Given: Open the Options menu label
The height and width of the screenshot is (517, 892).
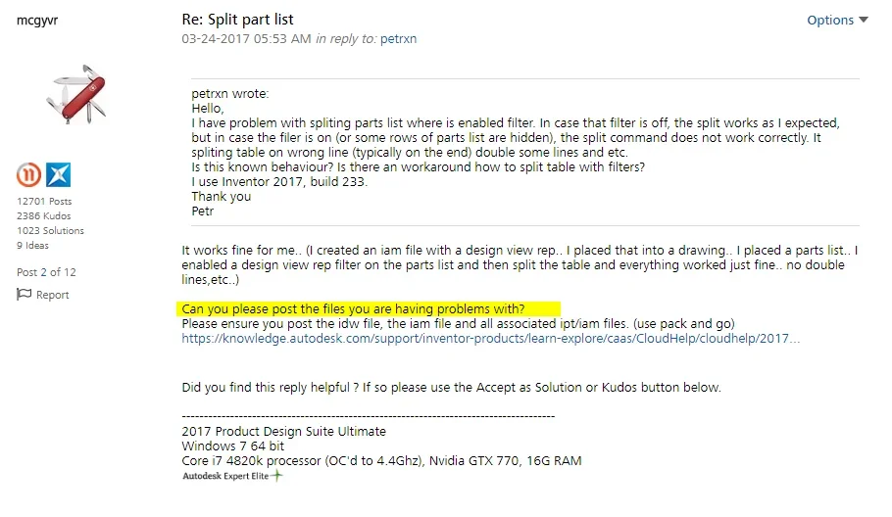Looking at the screenshot, I should click(x=830, y=20).
